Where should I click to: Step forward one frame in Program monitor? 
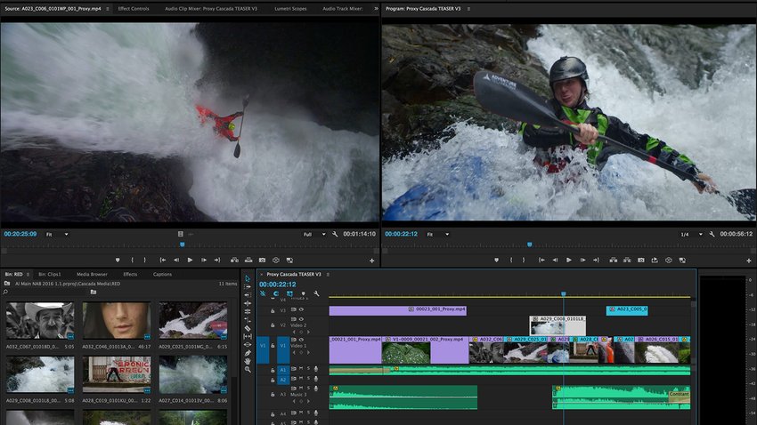pyautogui.click(x=582, y=261)
